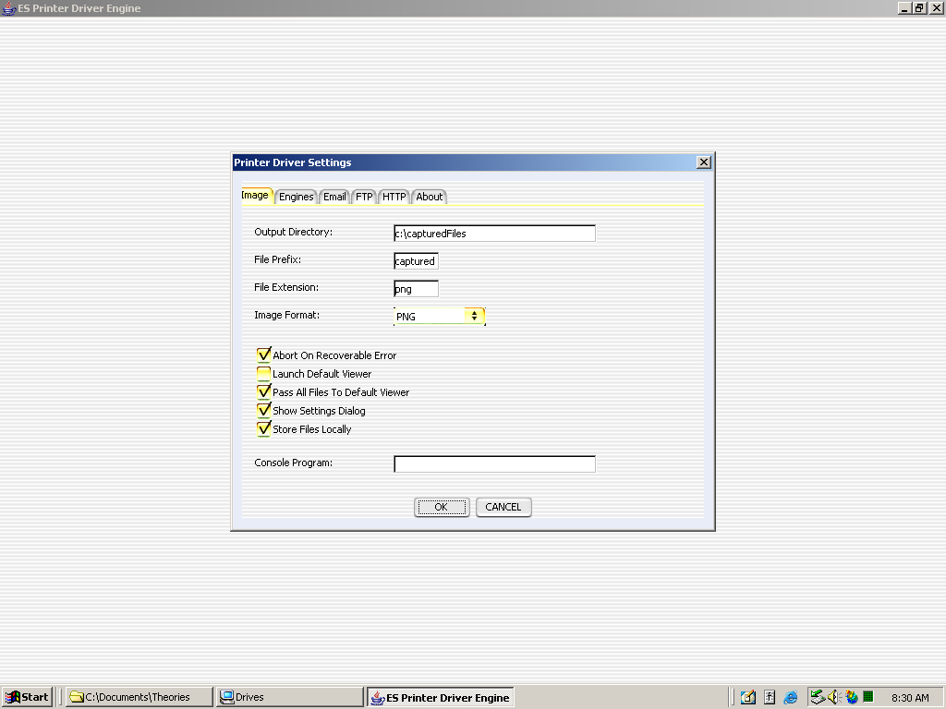Open the font file quick launch icon
946x709 pixels.
pyautogui.click(x=770, y=698)
